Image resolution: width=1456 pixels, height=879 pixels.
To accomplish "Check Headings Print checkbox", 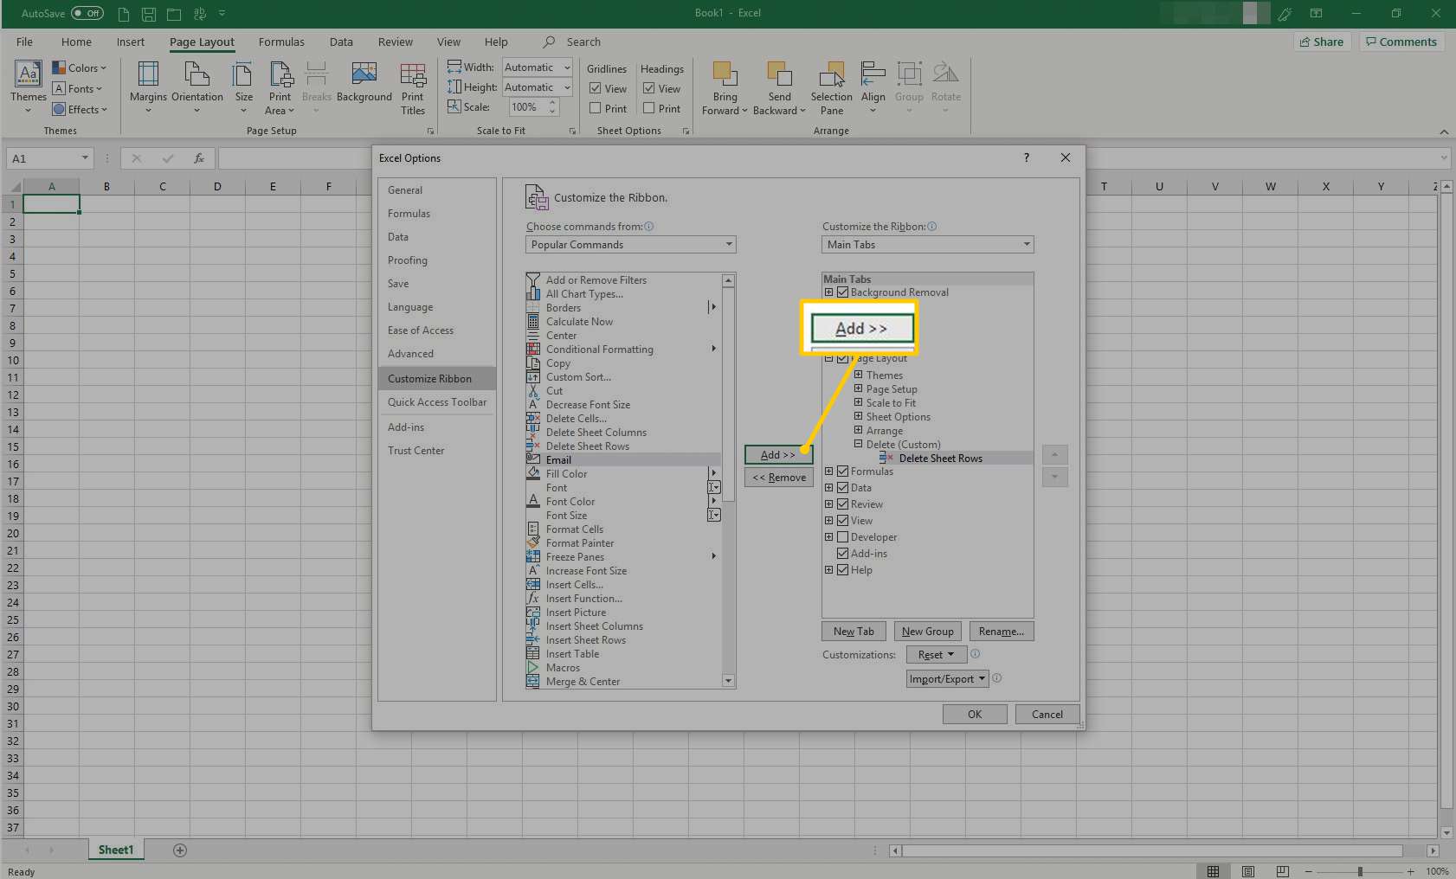I will tap(649, 108).
